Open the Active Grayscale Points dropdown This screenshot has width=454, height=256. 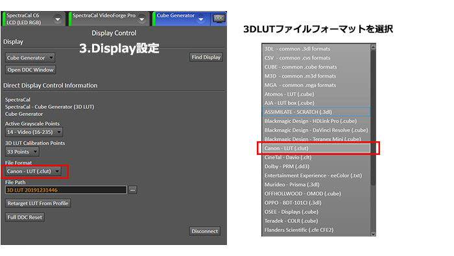34,132
